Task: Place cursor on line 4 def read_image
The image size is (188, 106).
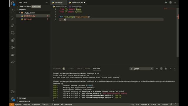Action: tap(75, 17)
